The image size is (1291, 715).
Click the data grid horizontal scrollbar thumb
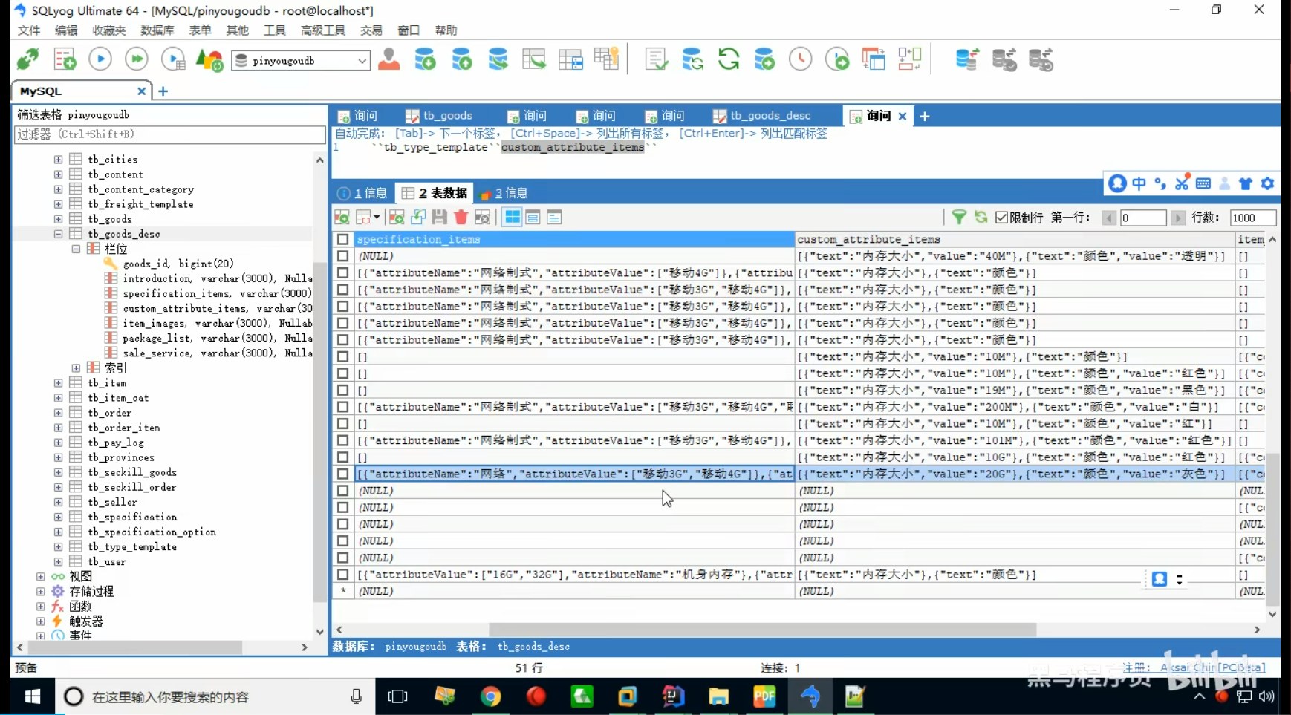coord(762,630)
